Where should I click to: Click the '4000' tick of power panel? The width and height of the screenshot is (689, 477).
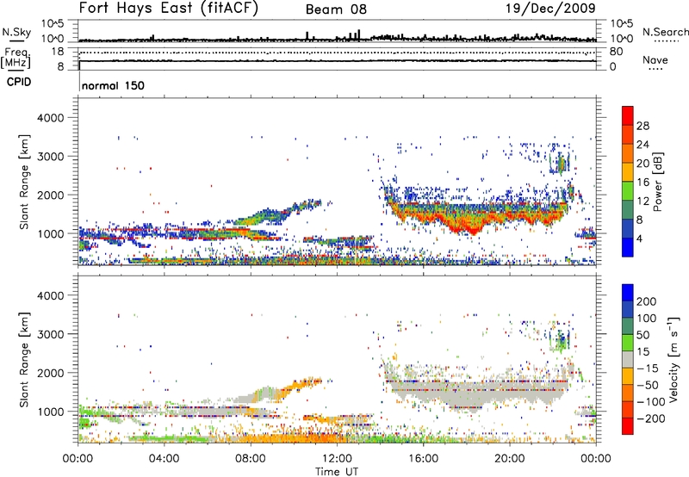tap(50, 118)
